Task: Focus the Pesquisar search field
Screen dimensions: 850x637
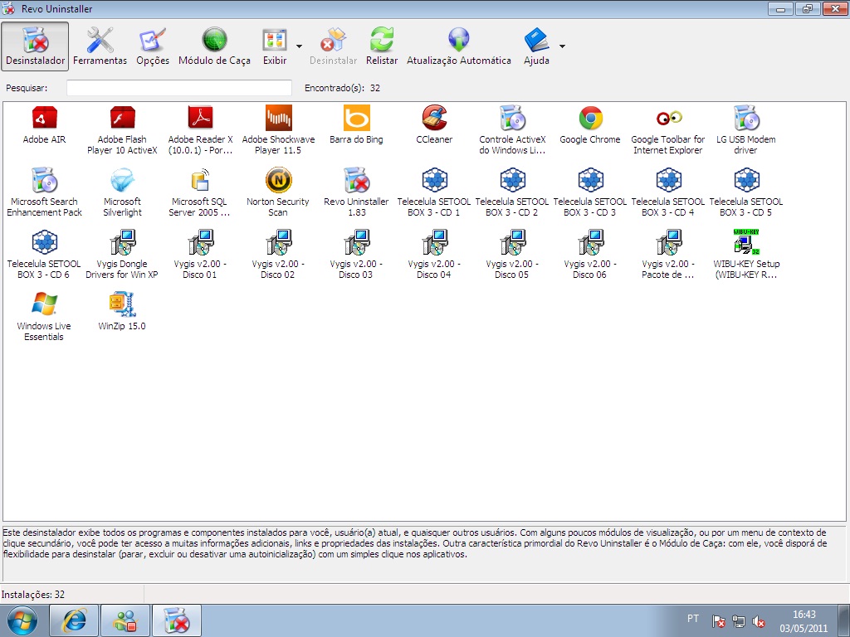Action: click(179, 88)
